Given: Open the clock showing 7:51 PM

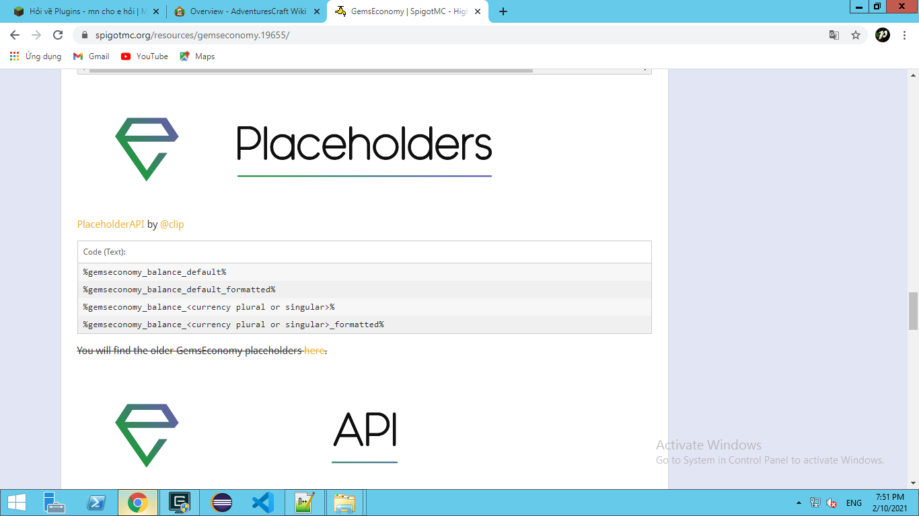Looking at the screenshot, I should (x=889, y=503).
